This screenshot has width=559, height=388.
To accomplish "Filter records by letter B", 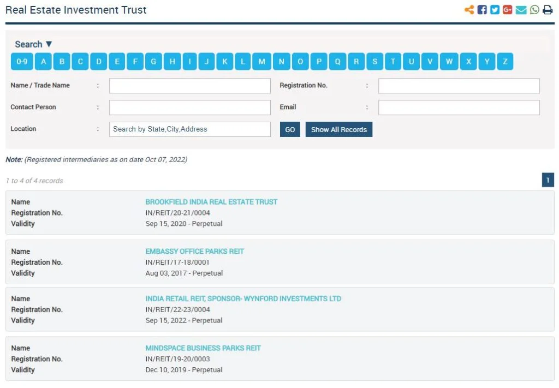I will tap(62, 61).
